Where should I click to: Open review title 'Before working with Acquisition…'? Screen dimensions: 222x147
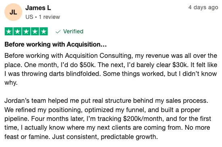(x=56, y=45)
